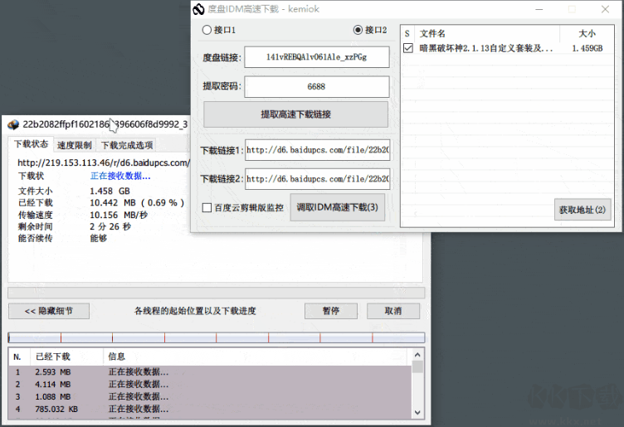
Task: Select thread row 2 with 4.114 MB
Action: click(211, 385)
